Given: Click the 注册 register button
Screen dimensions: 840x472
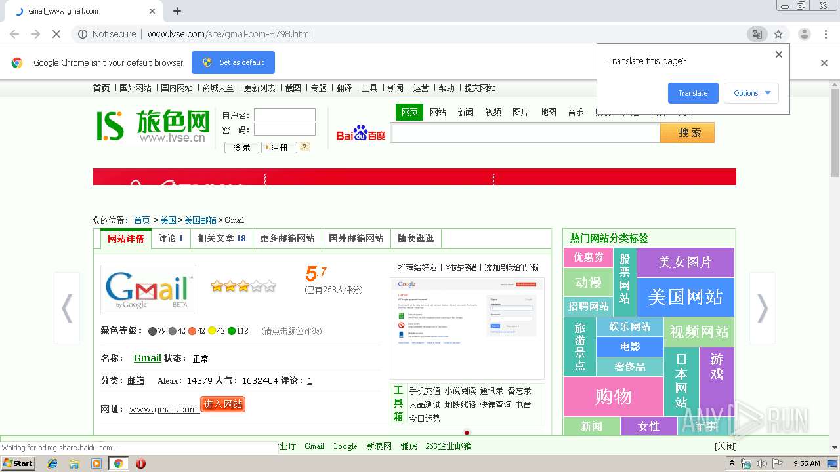Looking at the screenshot, I should point(279,147).
